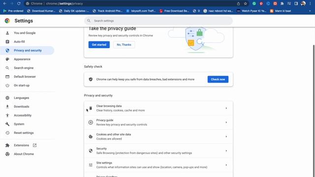Viewport: 315px width, 177px height.
Task: Open the Extensions puzzle icon in toolbar
Action: 282,3
